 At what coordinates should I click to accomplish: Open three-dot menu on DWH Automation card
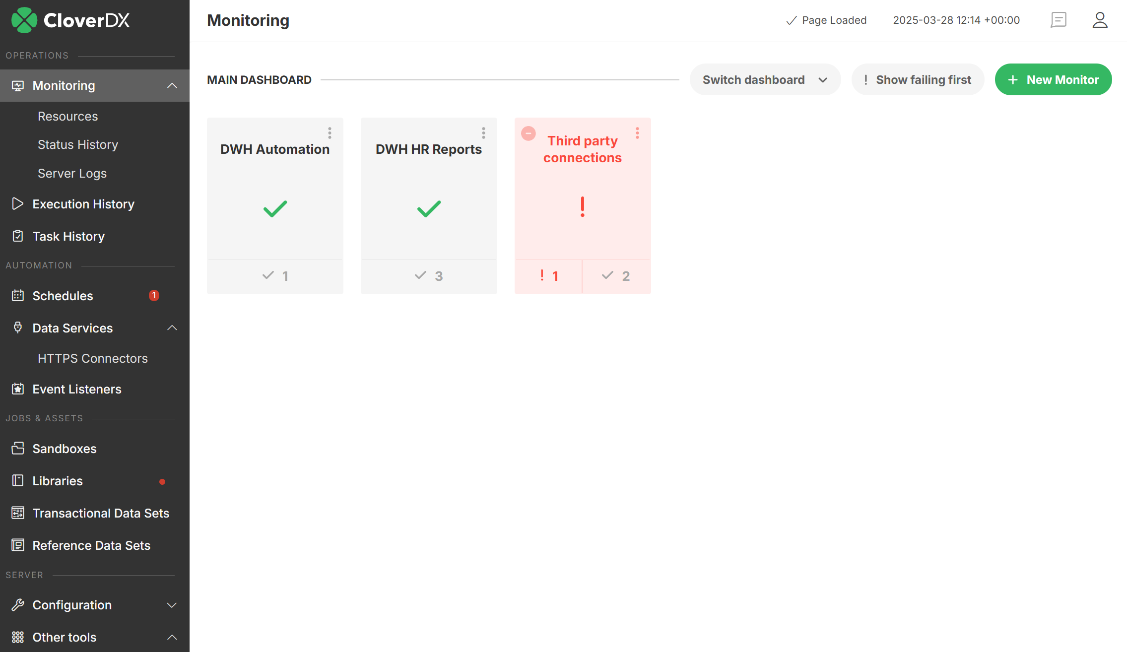[x=330, y=133]
